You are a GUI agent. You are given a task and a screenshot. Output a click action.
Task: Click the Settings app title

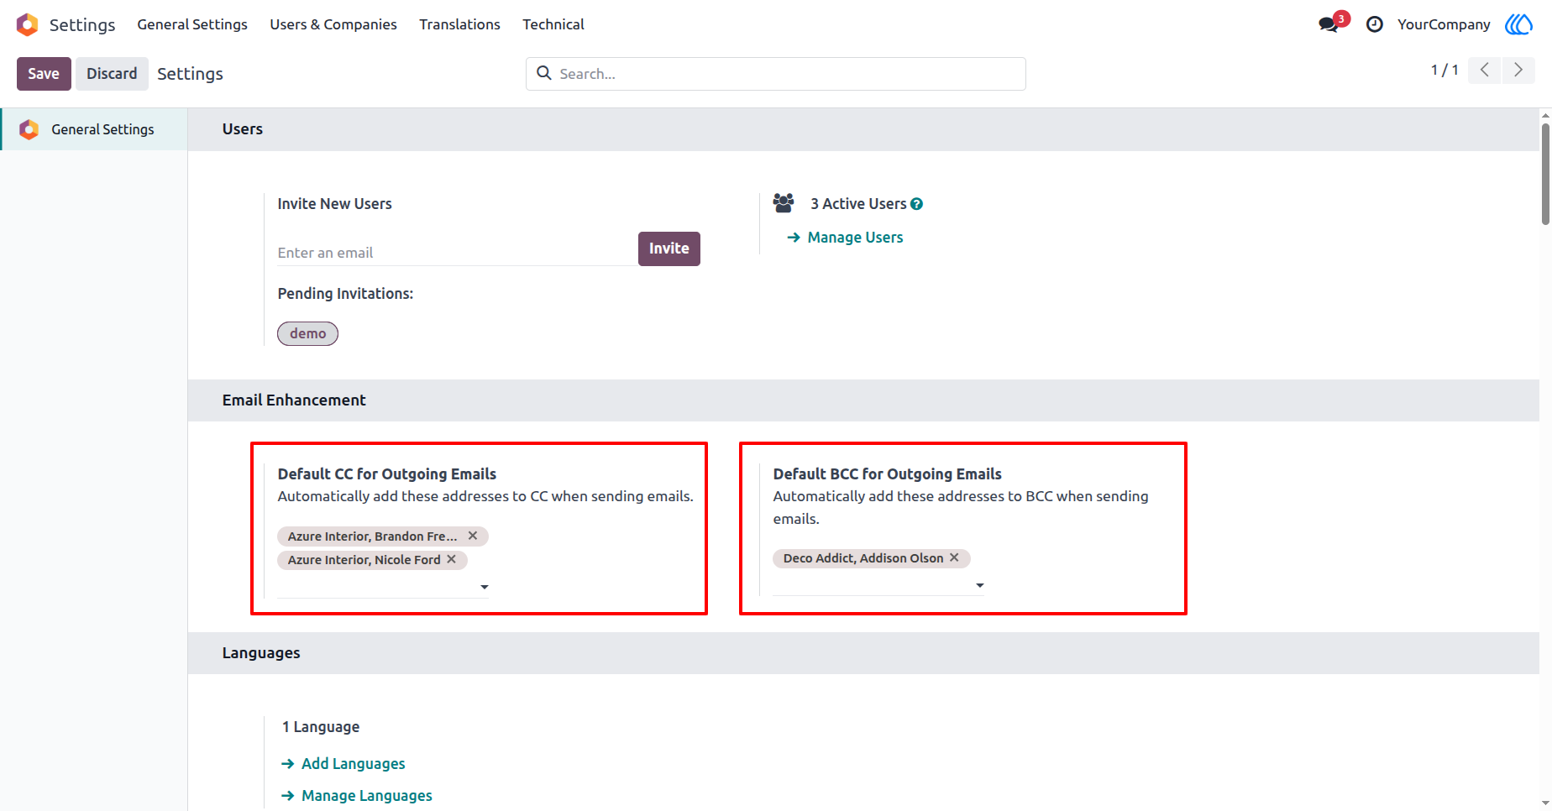tap(82, 24)
